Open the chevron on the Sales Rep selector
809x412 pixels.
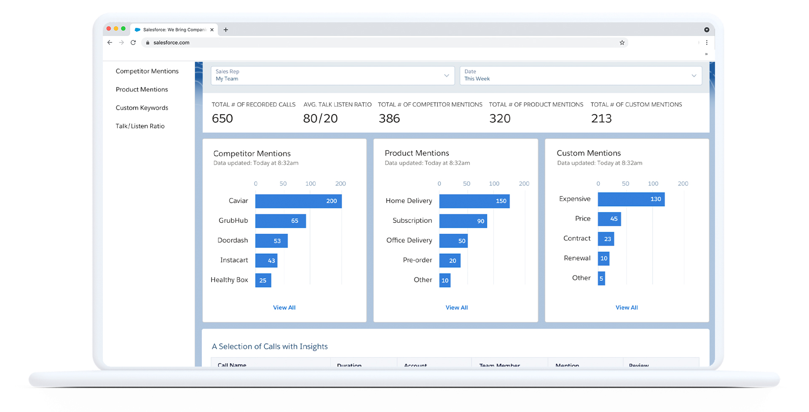coord(446,76)
